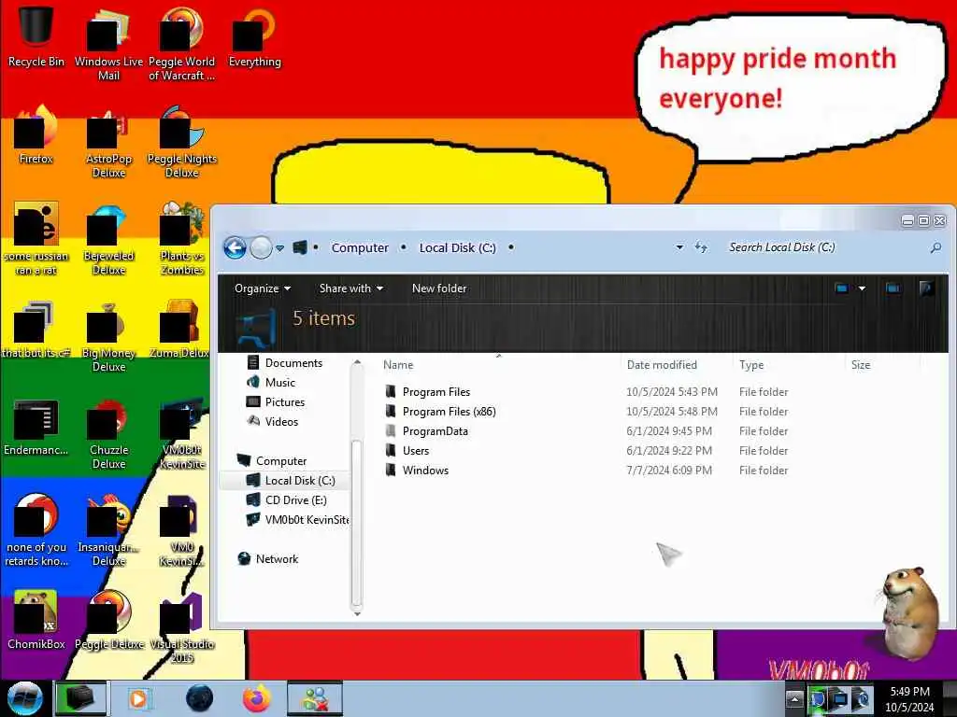This screenshot has height=717, width=957.
Task: Launch ChomikBox desktop shortcut
Action: coord(36,621)
